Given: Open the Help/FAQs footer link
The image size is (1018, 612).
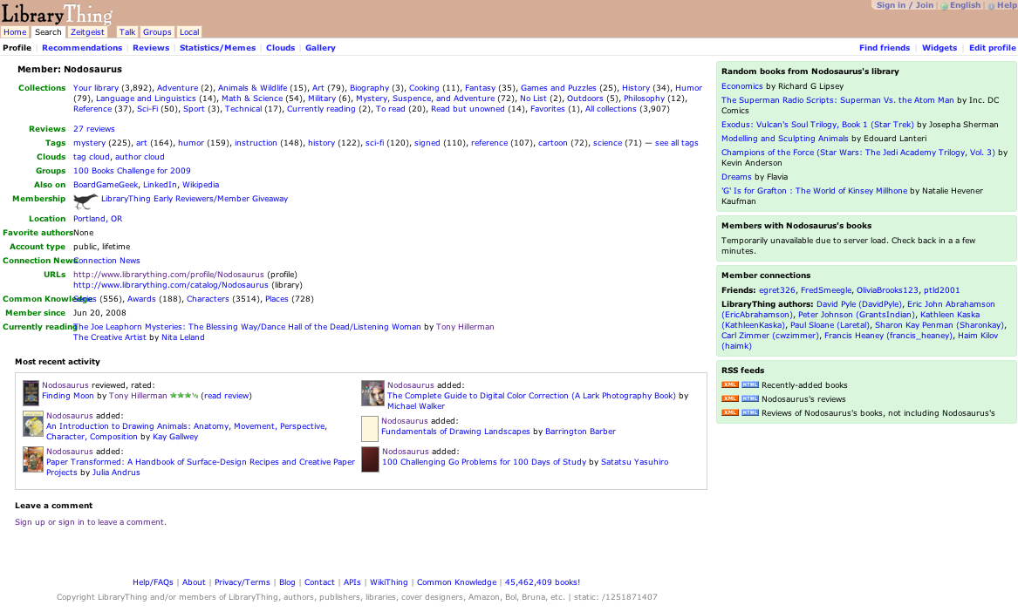Looking at the screenshot, I should pyautogui.click(x=153, y=582).
